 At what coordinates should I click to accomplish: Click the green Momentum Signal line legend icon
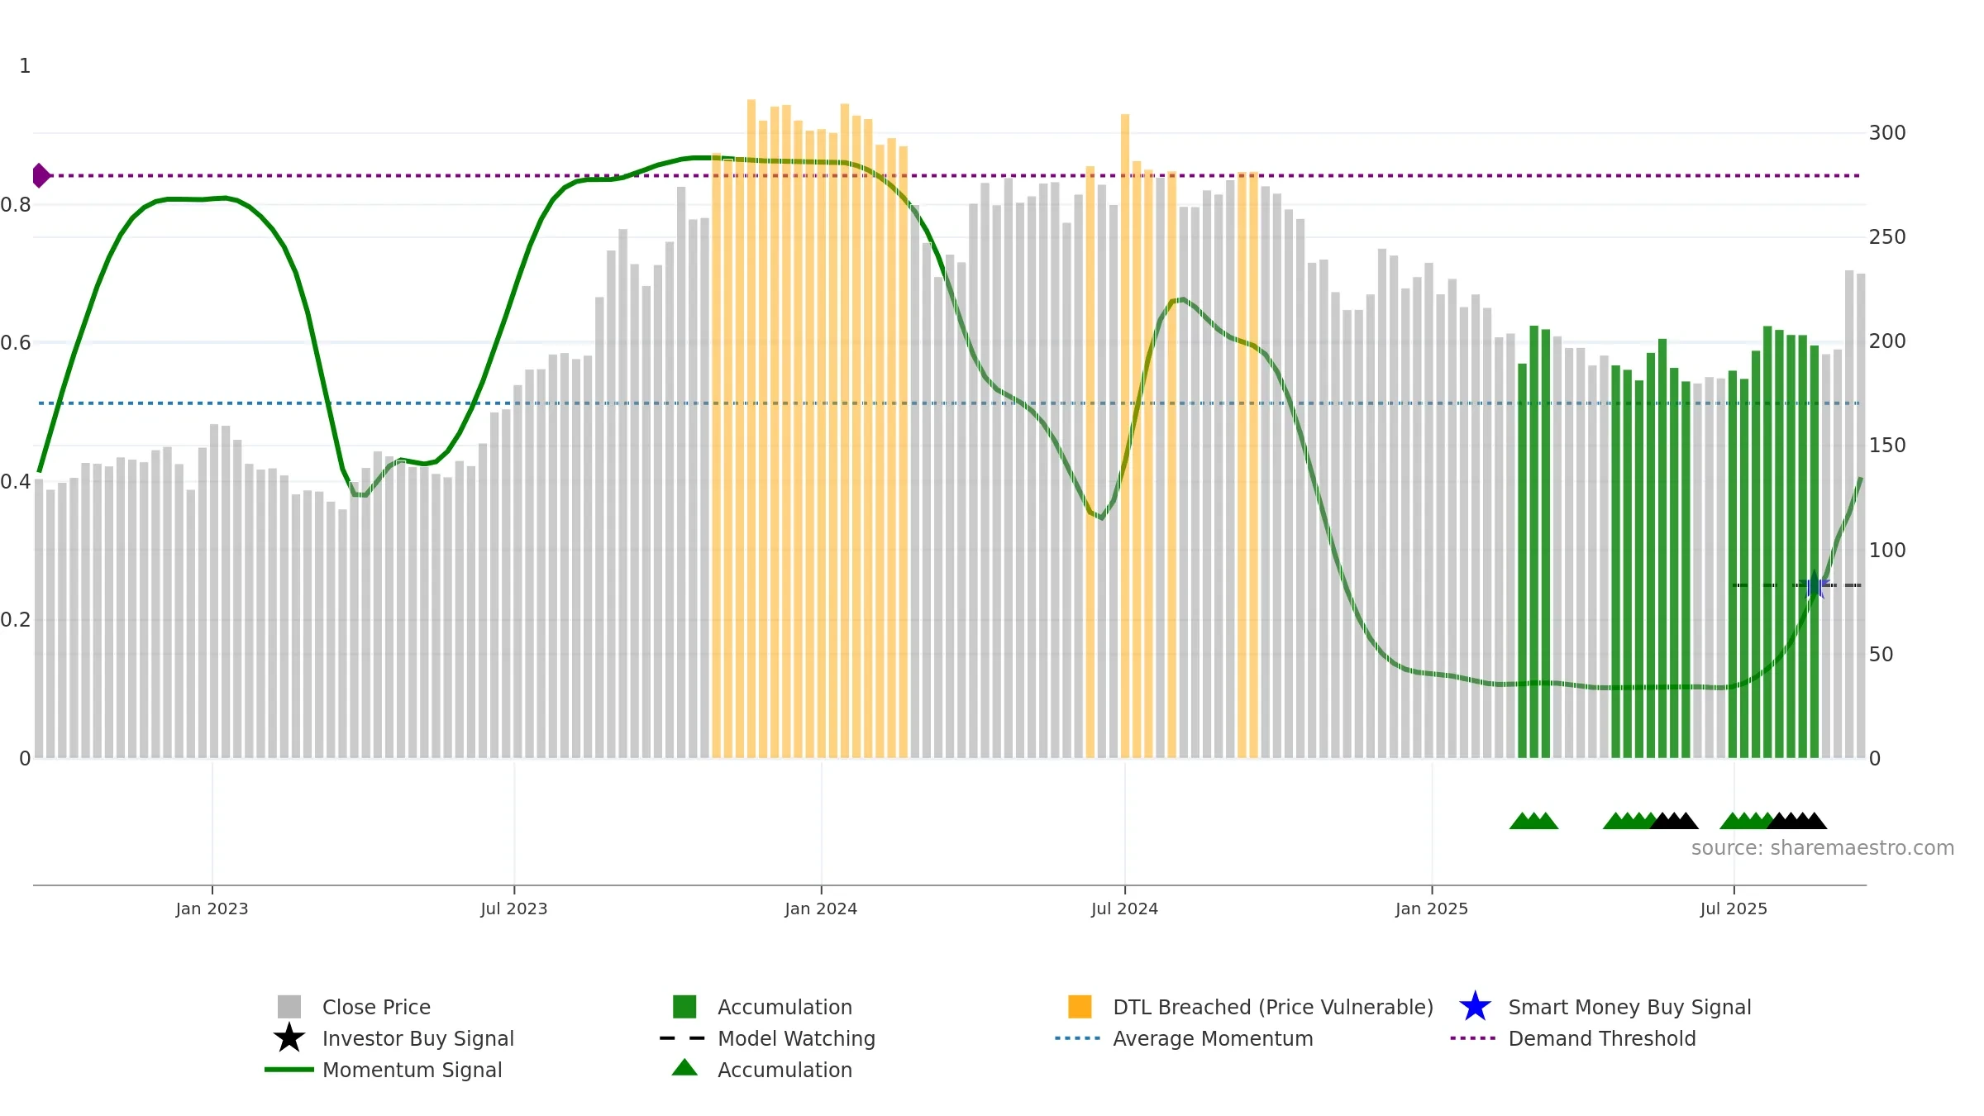289,1070
